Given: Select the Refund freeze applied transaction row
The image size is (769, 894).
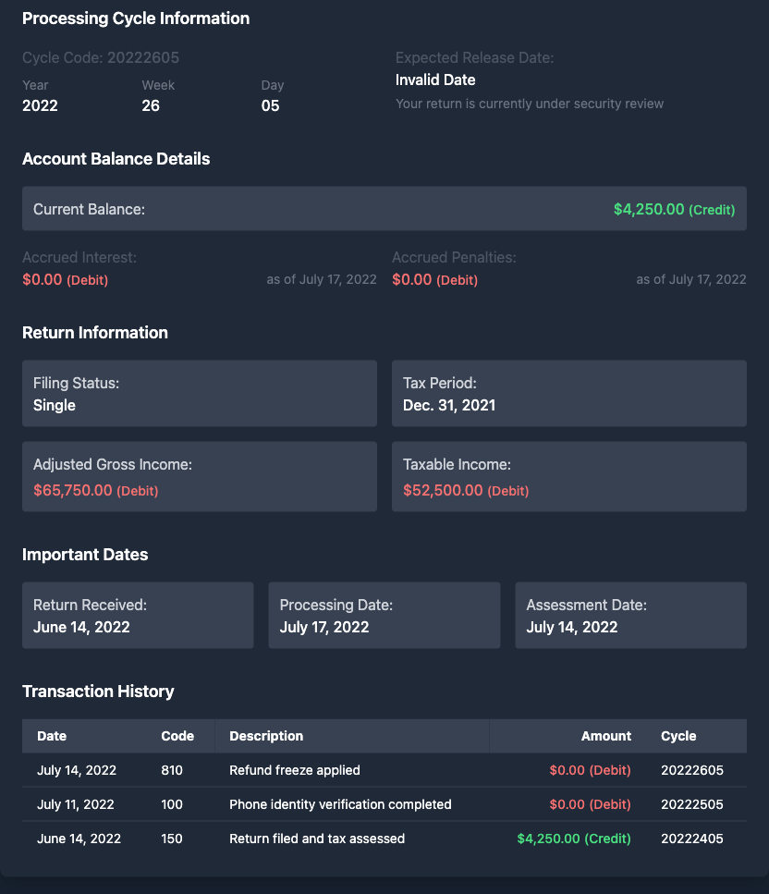Looking at the screenshot, I should (x=384, y=770).
